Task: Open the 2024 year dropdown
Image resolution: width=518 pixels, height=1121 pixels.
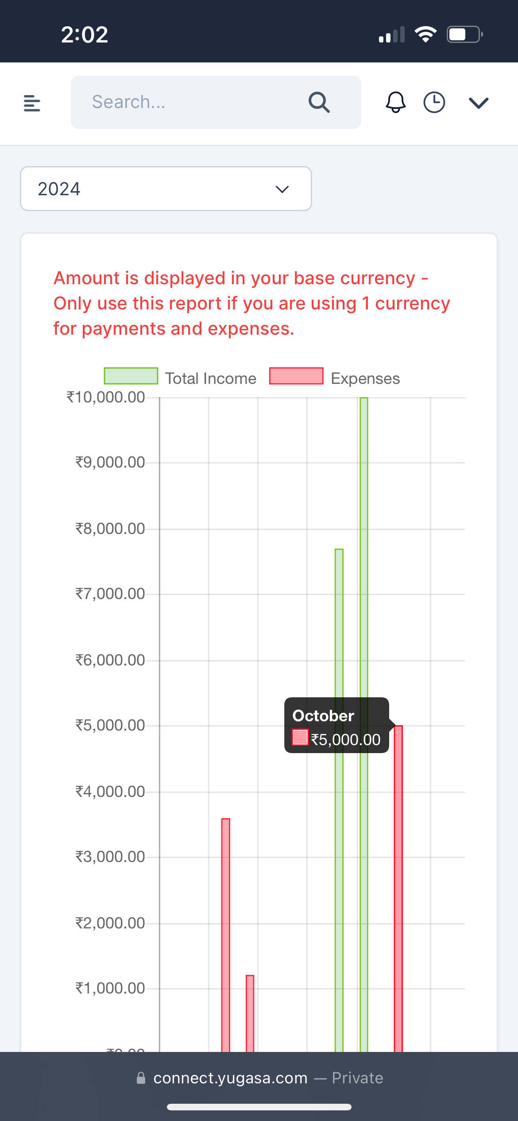Action: click(x=166, y=189)
